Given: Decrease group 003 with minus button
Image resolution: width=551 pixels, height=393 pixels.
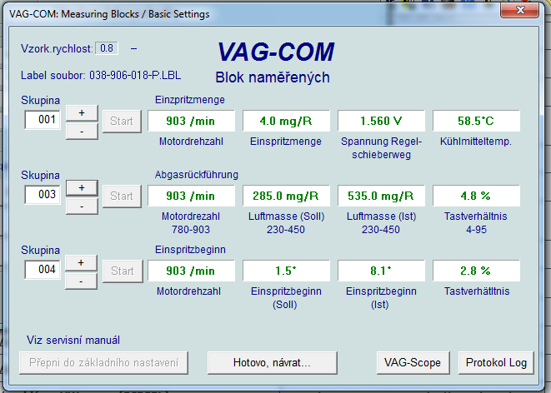Looking at the screenshot, I should pyautogui.click(x=82, y=206).
